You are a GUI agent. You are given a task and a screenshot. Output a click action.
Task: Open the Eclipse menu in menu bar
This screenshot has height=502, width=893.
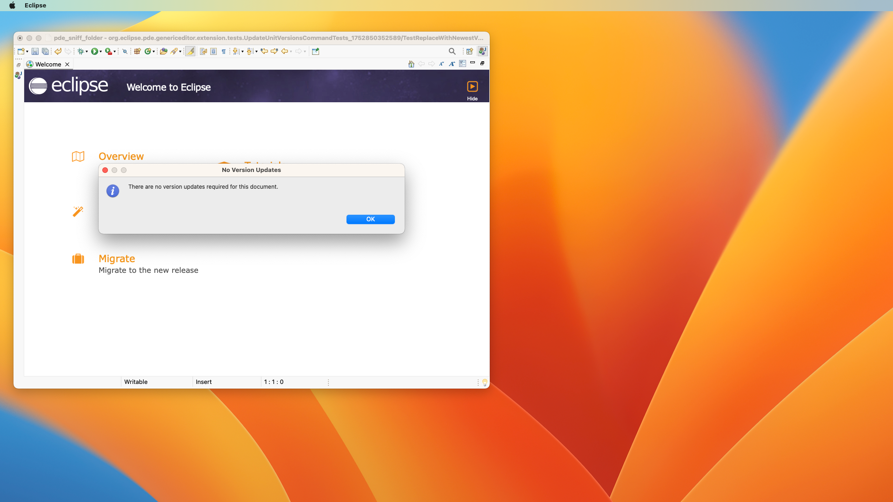click(35, 6)
